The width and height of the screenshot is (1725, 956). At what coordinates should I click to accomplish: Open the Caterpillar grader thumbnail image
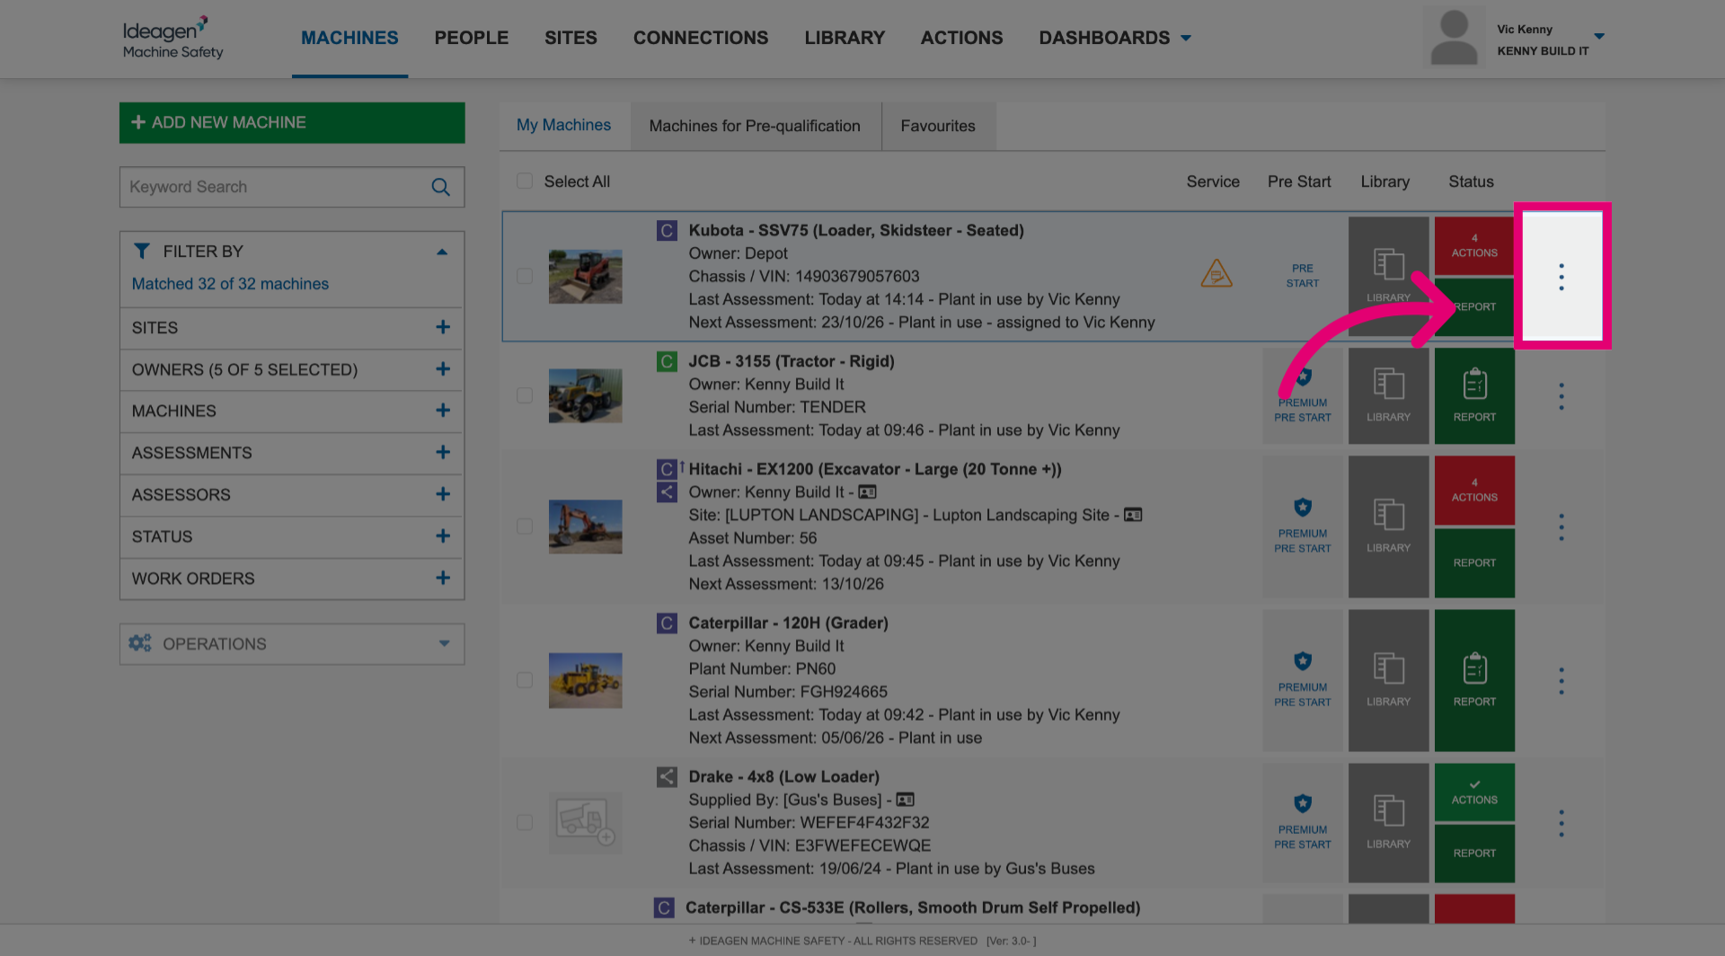click(x=585, y=680)
